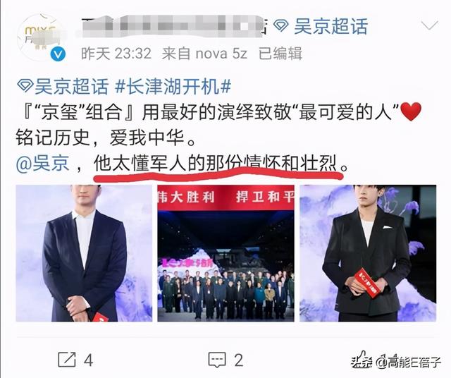
Task: Tap the repost count 4
Action: click(88, 360)
